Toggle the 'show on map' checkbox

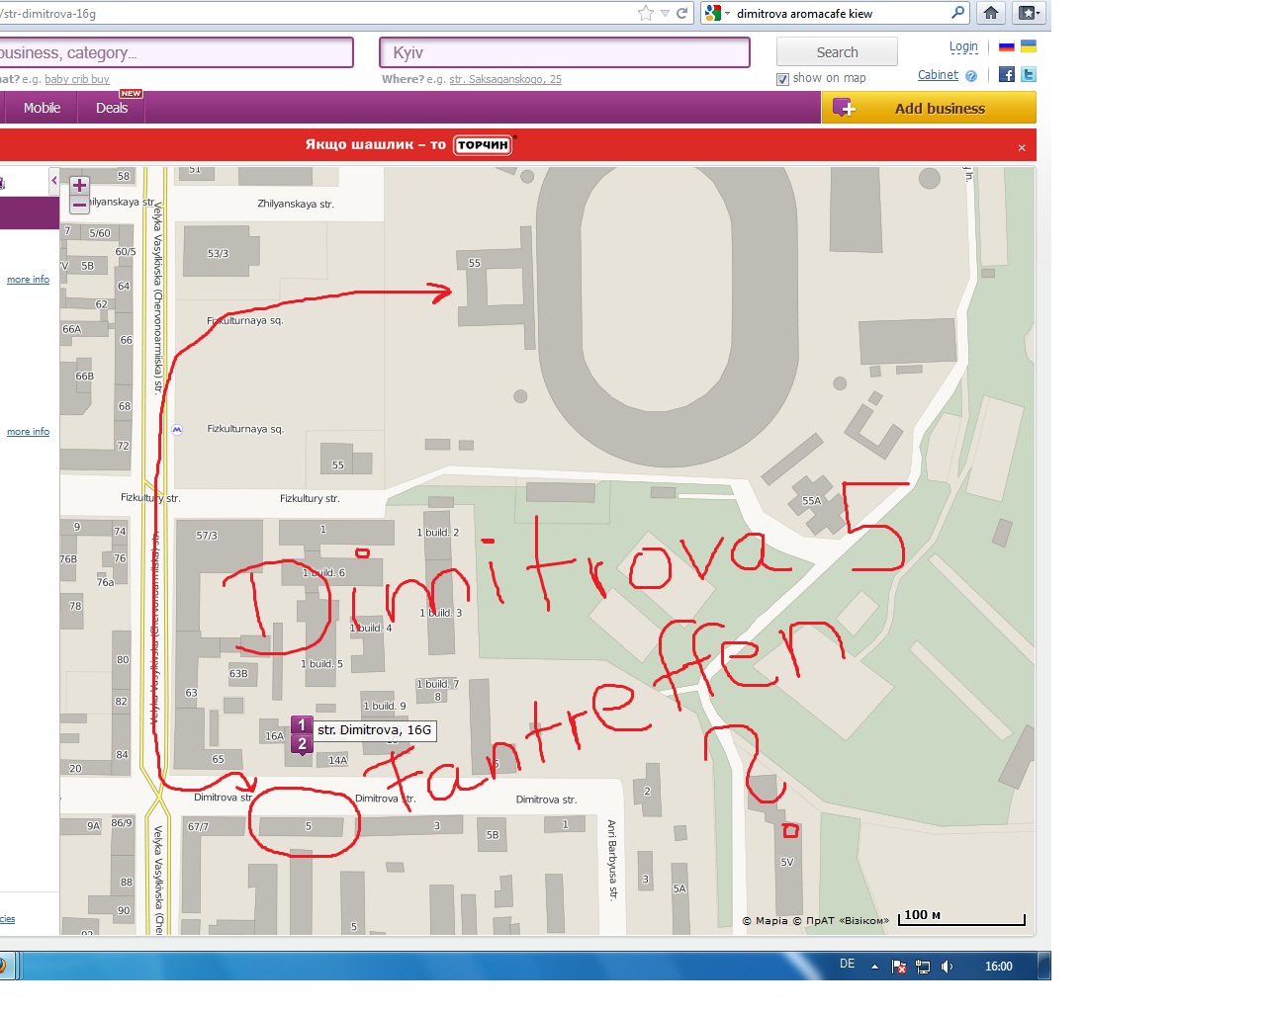782,79
